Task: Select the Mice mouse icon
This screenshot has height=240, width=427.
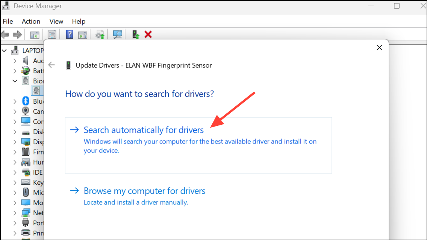Action: click(x=26, y=192)
